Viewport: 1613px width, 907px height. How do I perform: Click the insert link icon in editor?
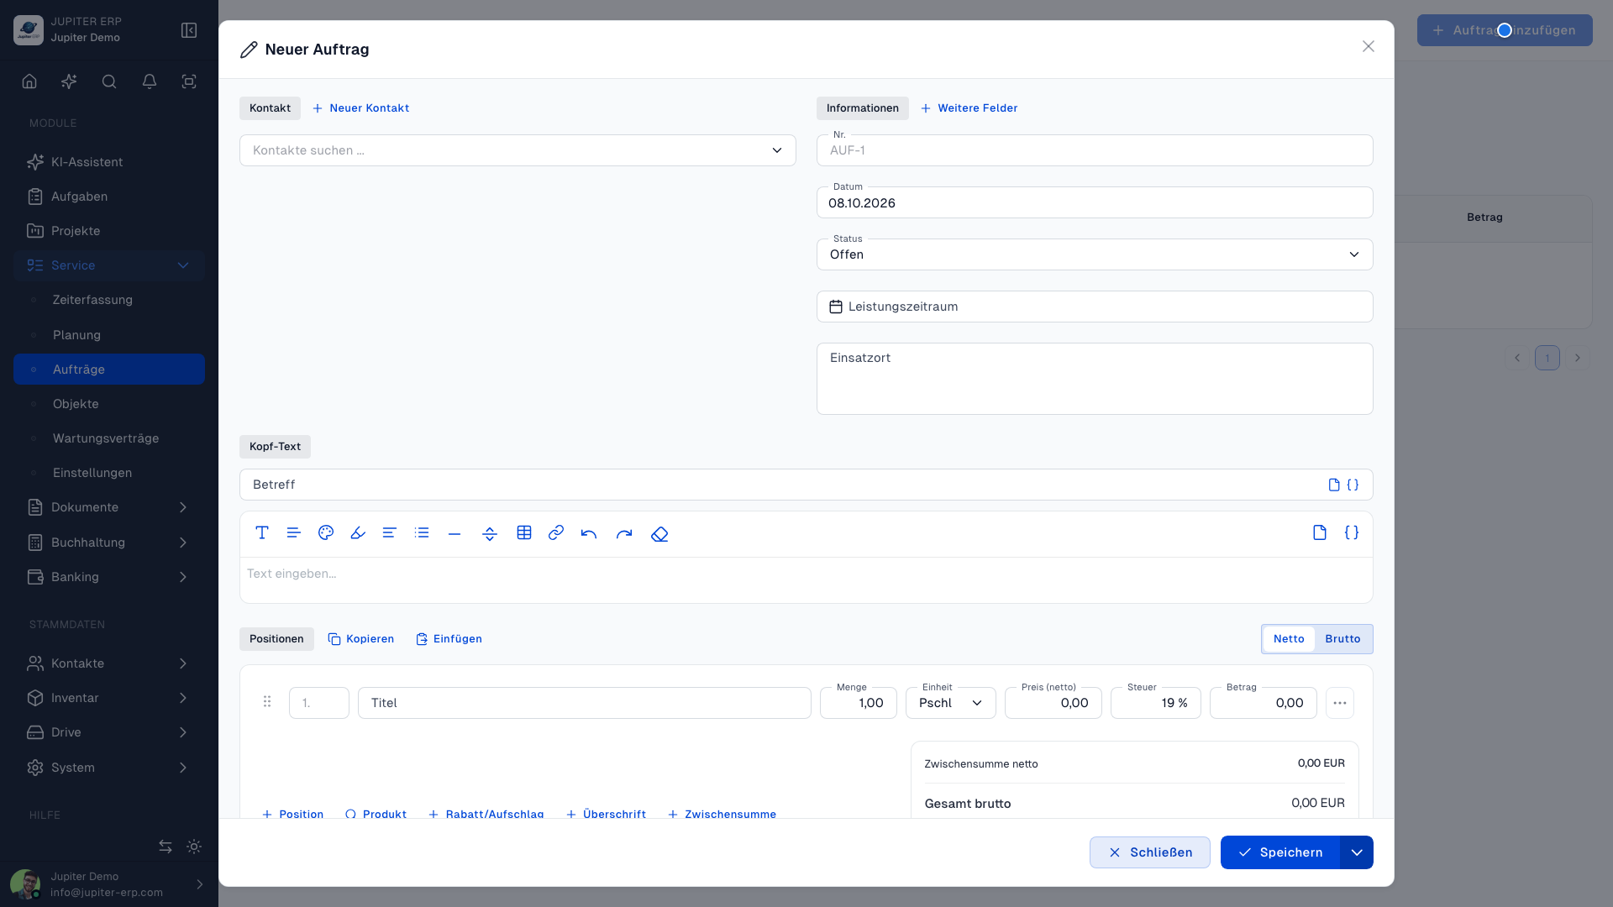pyautogui.click(x=556, y=533)
